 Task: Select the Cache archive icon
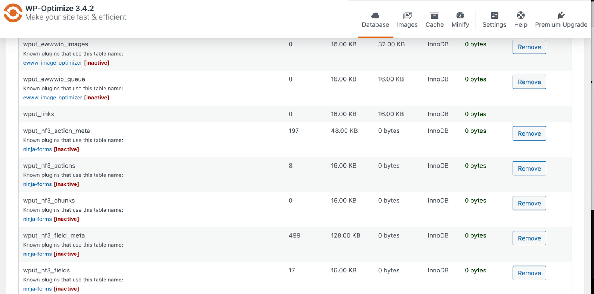(x=434, y=15)
